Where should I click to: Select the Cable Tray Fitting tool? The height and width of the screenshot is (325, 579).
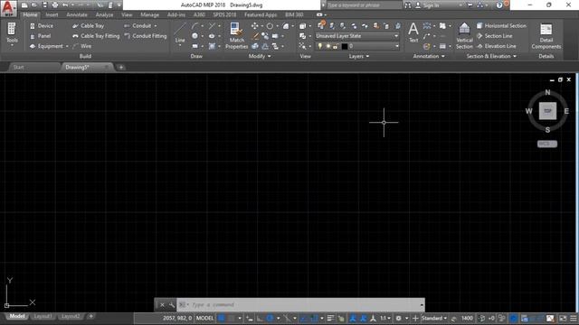[x=96, y=36]
